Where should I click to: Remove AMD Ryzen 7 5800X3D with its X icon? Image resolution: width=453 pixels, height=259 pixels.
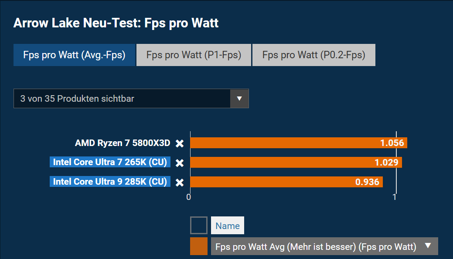179,143
